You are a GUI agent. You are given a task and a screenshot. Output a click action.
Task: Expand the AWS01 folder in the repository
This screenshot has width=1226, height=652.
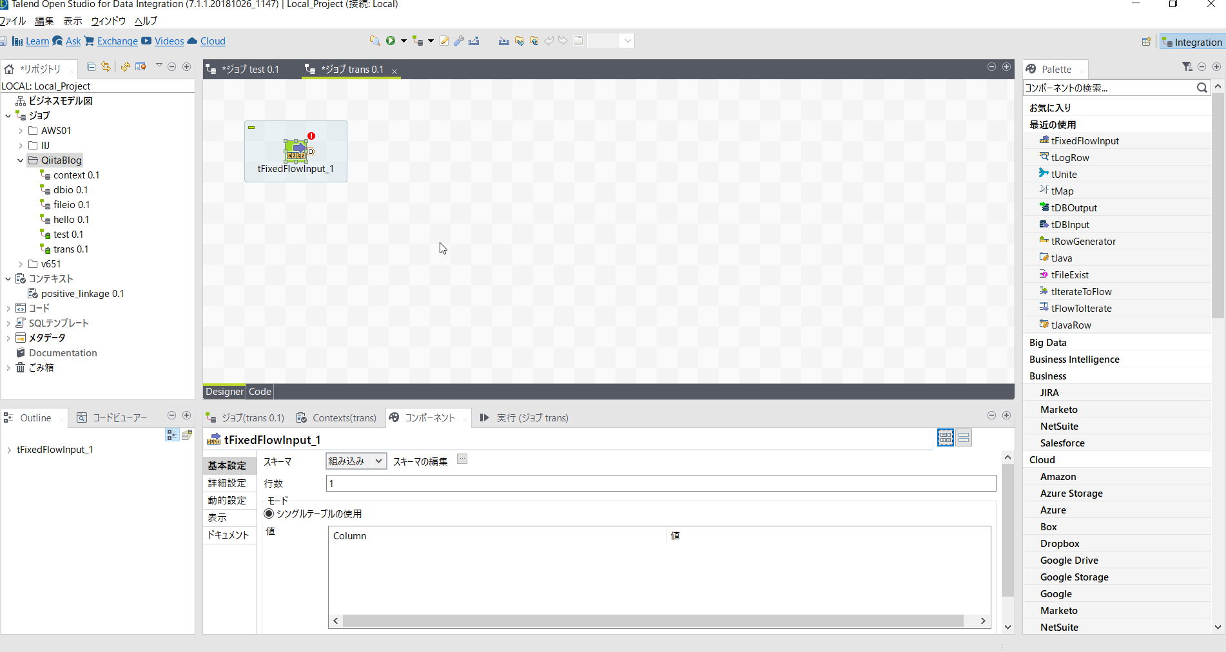pyautogui.click(x=21, y=130)
